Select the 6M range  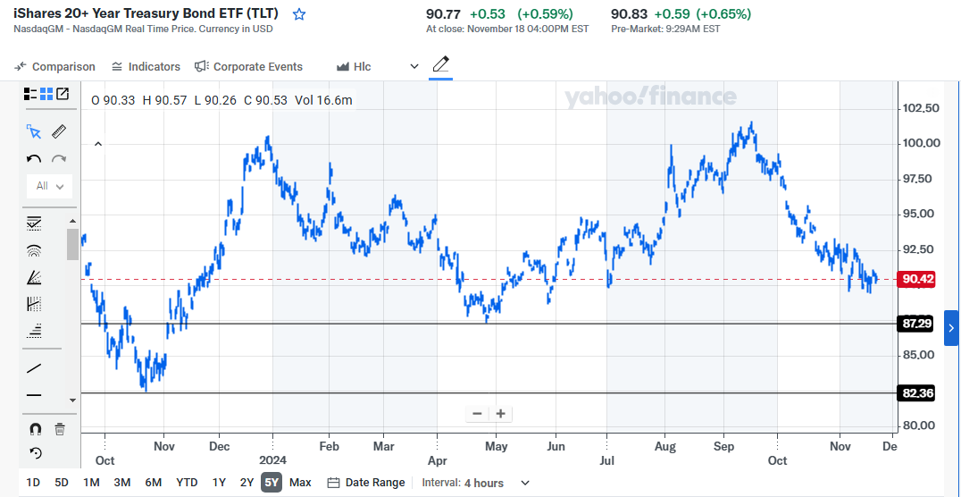(154, 483)
